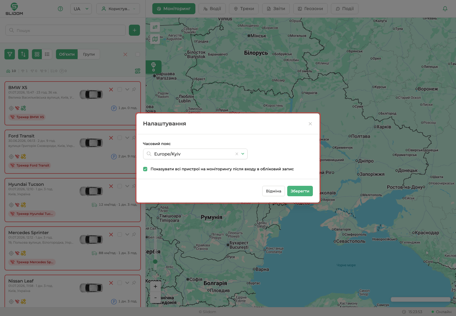Open the Звіти tab
The image size is (456, 316).
click(x=276, y=9)
